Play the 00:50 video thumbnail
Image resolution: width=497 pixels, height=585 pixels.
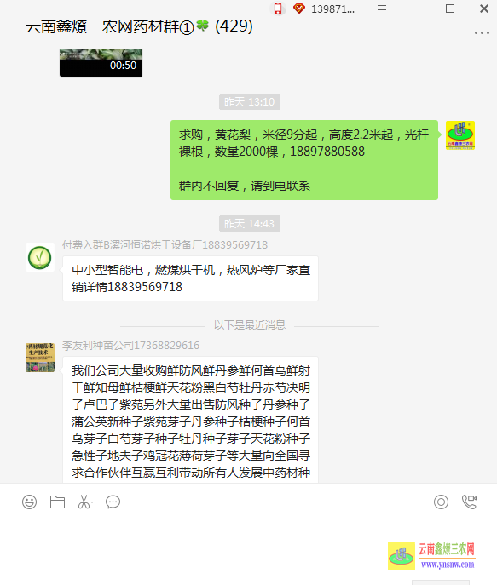[101, 63]
